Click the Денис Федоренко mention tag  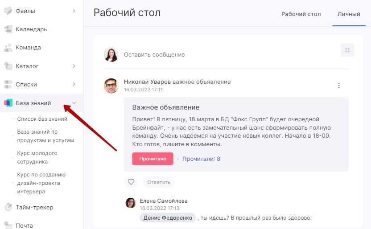168,218
